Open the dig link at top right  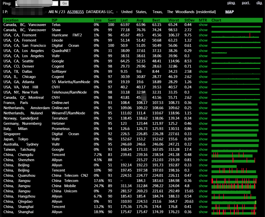pyautogui.click(x=259, y=3)
